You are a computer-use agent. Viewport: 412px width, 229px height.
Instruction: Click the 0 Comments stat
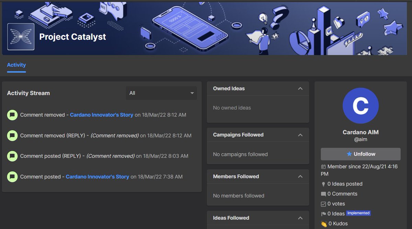(x=342, y=194)
